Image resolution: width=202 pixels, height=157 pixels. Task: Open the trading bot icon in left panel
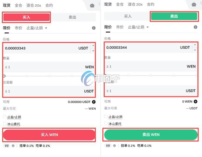tap(92, 5)
